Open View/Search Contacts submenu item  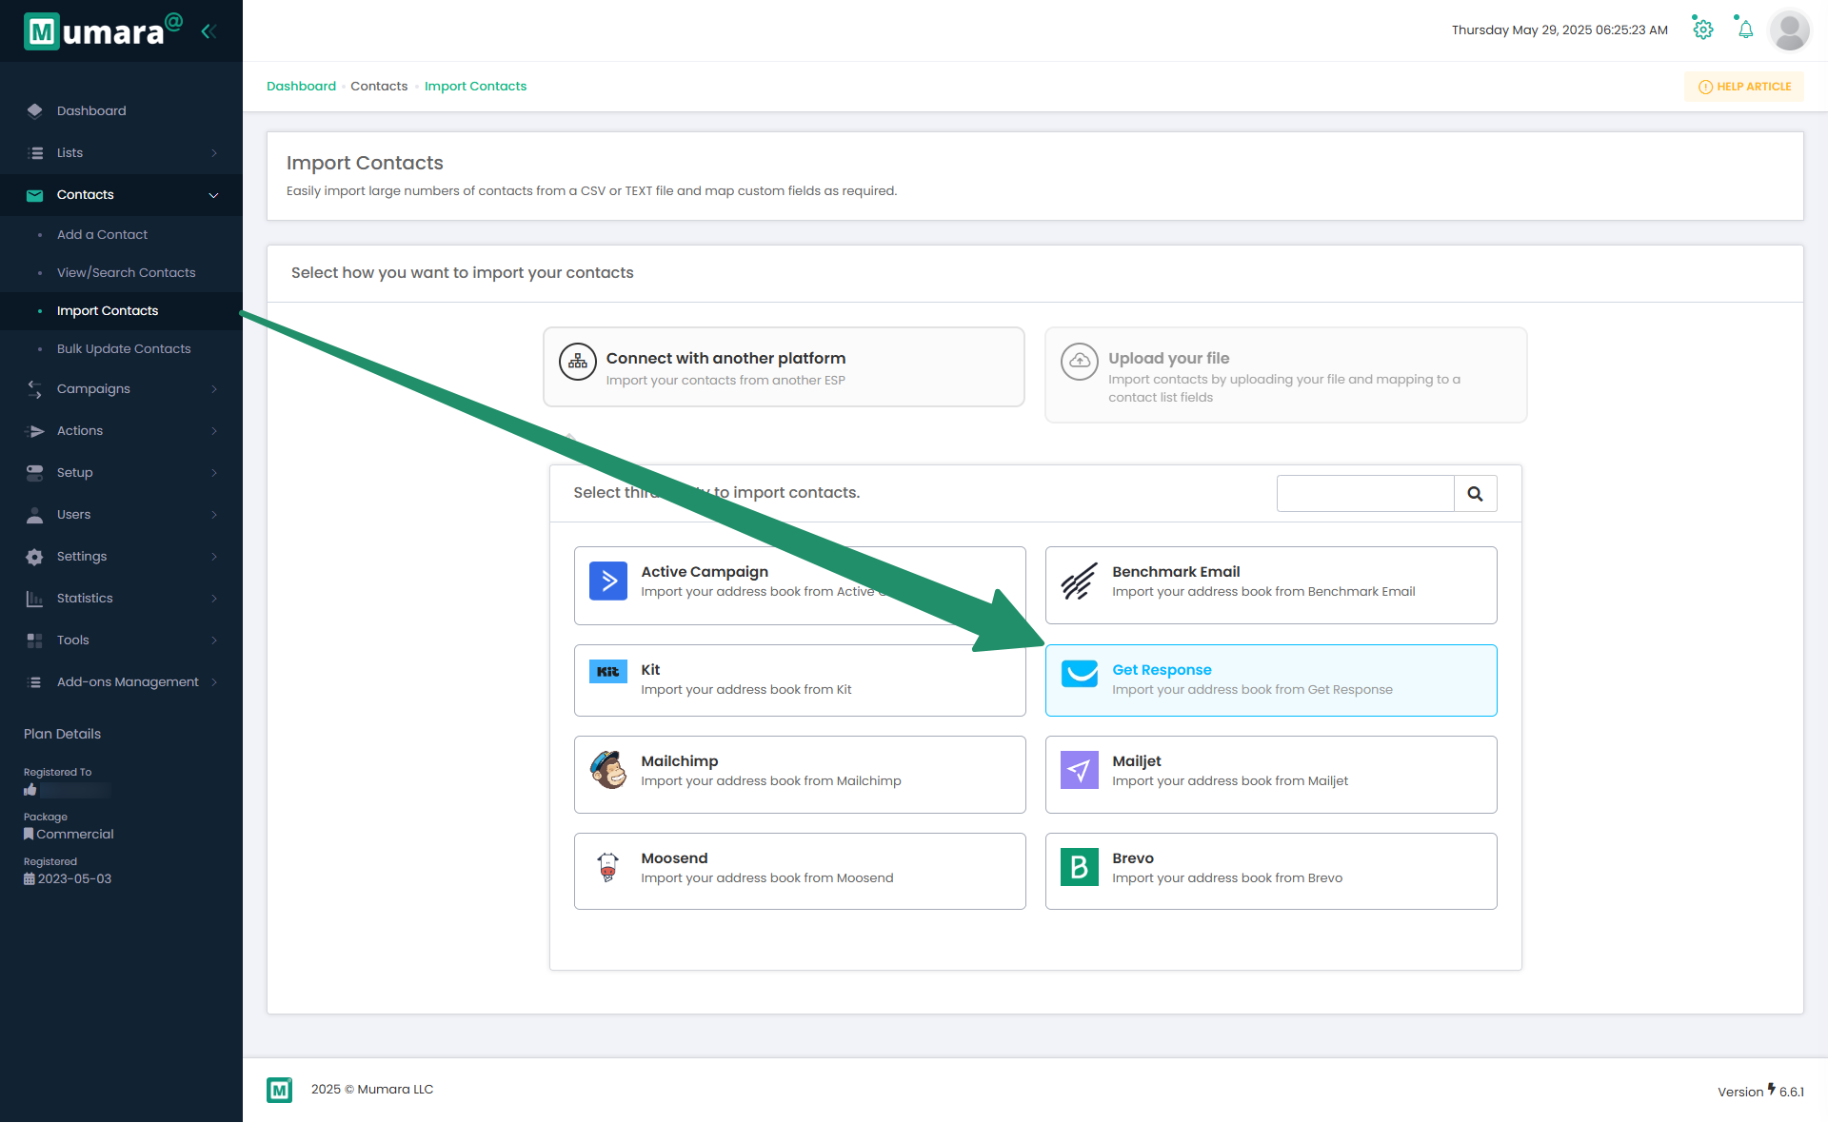tap(121, 273)
